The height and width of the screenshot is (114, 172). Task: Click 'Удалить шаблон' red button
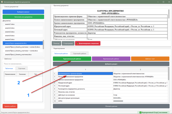tap(10, 106)
